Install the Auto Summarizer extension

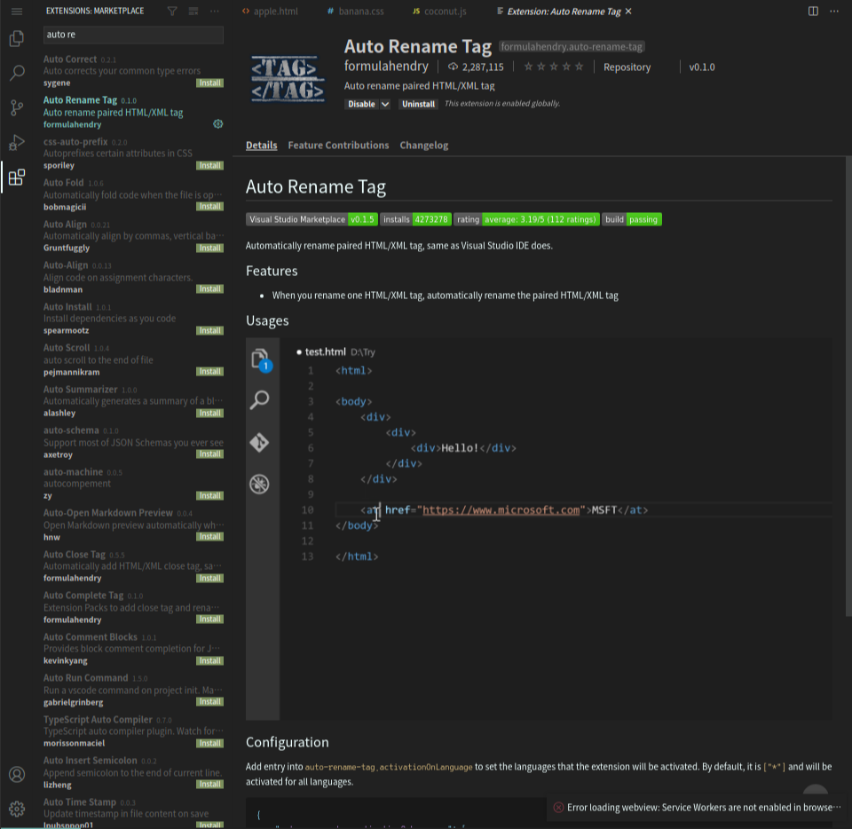tap(209, 414)
